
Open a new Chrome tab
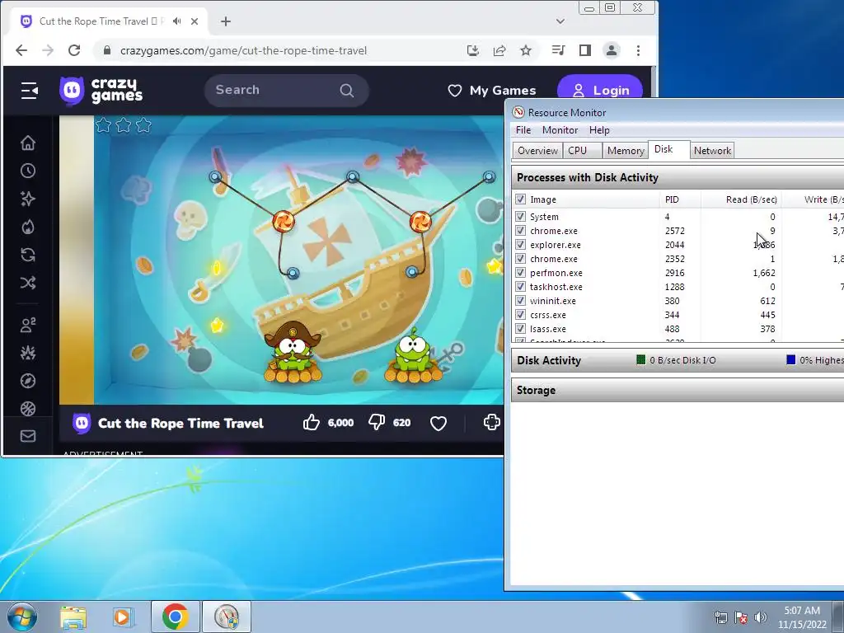(226, 21)
